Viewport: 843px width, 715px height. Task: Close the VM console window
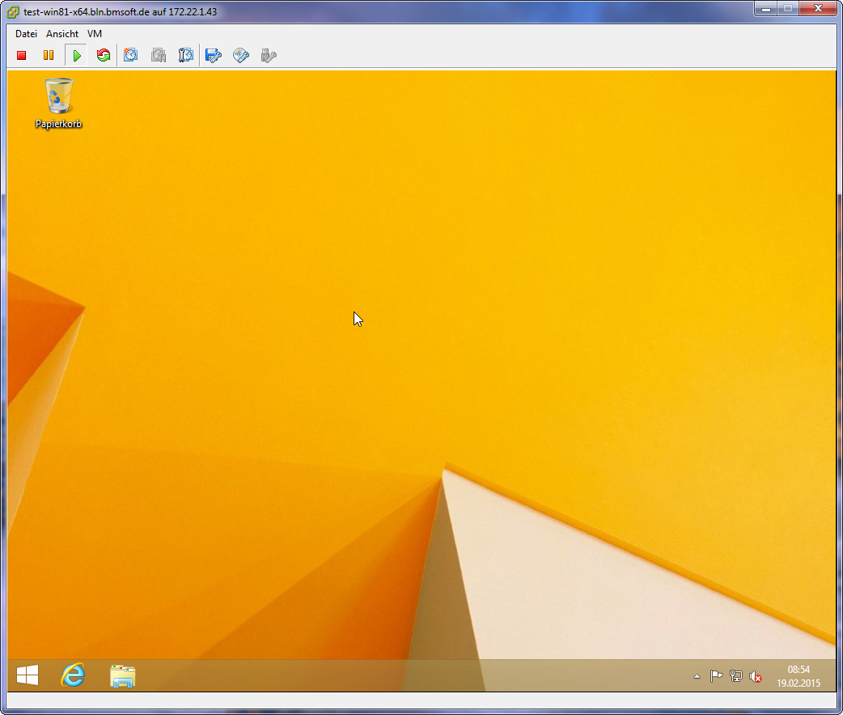tap(818, 8)
